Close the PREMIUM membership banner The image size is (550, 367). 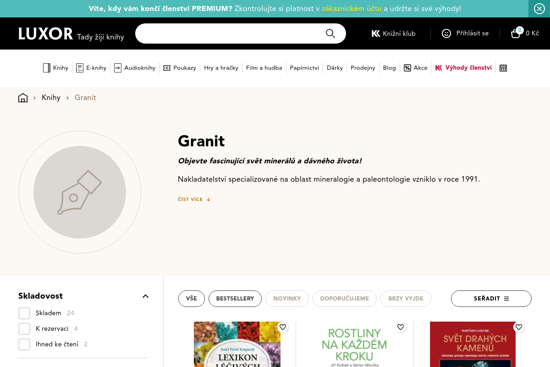[539, 9]
